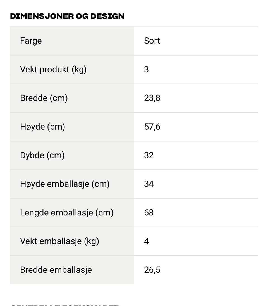Image resolution: width=268 pixels, height=306 pixels.
Task: Select the packaging width value 26,5
Action: tap(152, 270)
